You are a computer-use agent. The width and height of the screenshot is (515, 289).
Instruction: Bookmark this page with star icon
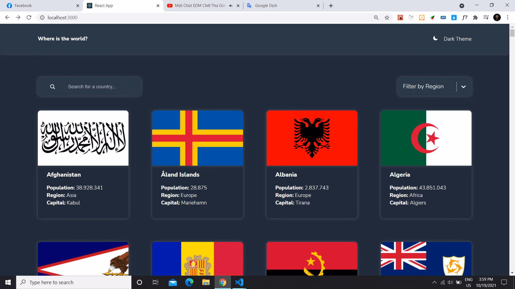[387, 18]
